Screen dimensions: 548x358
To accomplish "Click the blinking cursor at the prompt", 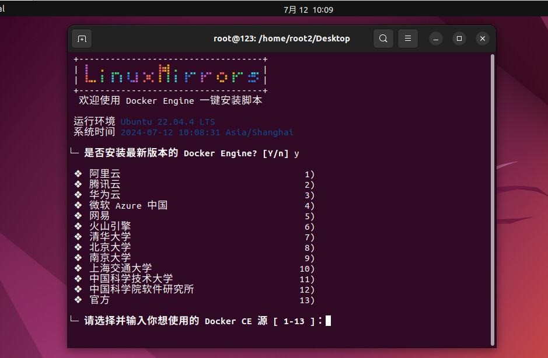I will (x=328, y=321).
